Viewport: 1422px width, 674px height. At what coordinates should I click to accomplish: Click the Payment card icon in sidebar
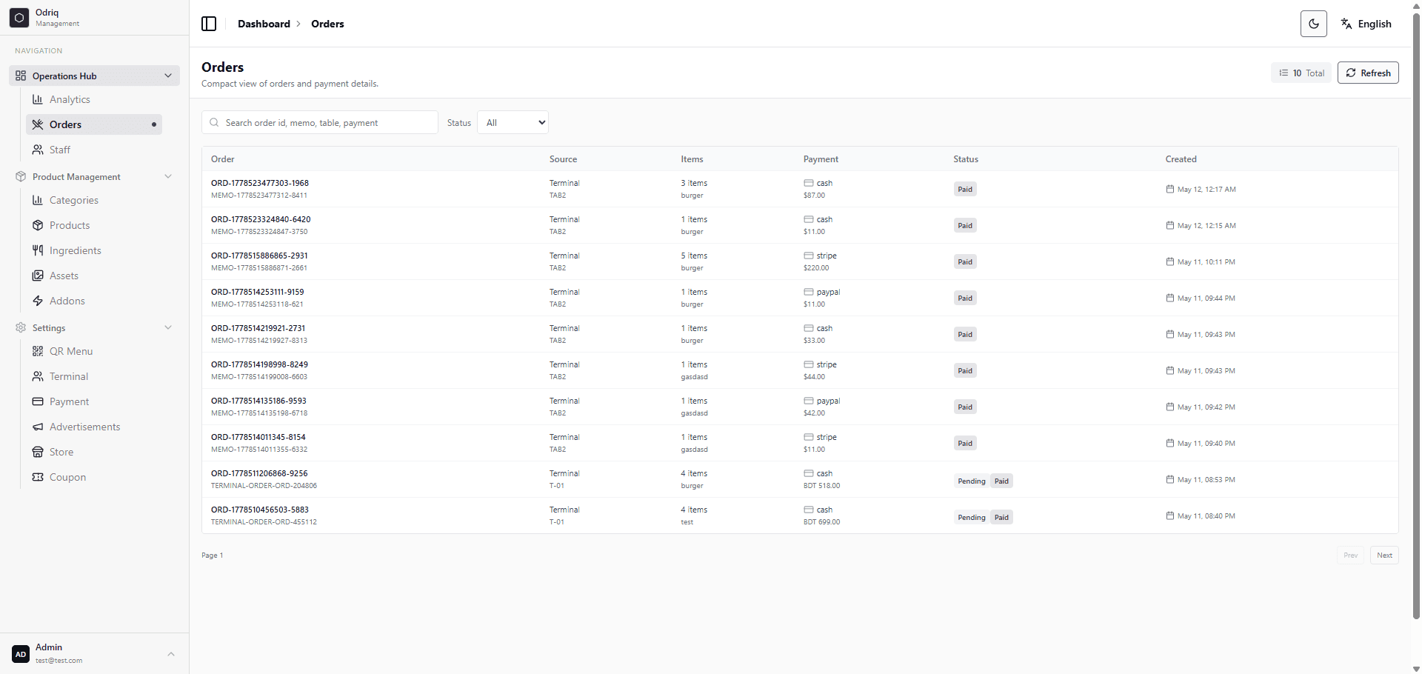38,401
